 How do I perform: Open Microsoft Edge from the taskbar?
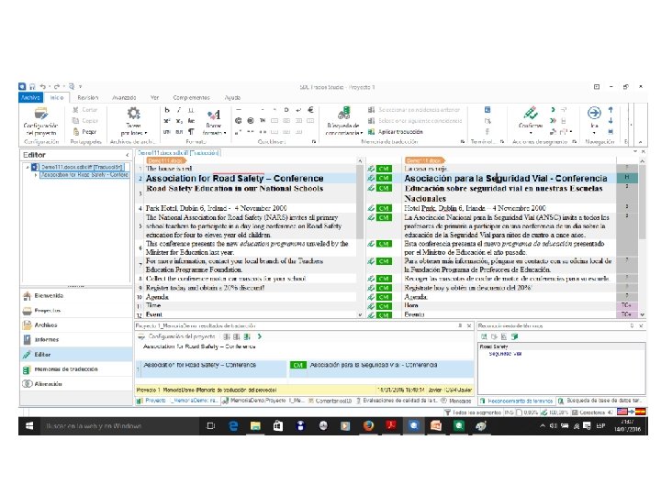232,426
